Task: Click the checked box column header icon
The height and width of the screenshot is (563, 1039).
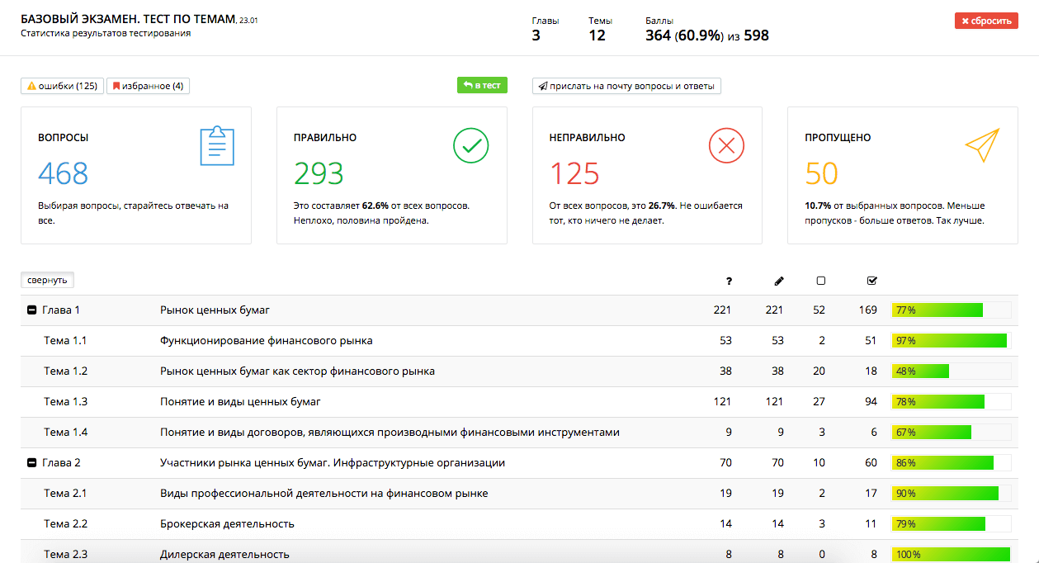Action: (872, 281)
